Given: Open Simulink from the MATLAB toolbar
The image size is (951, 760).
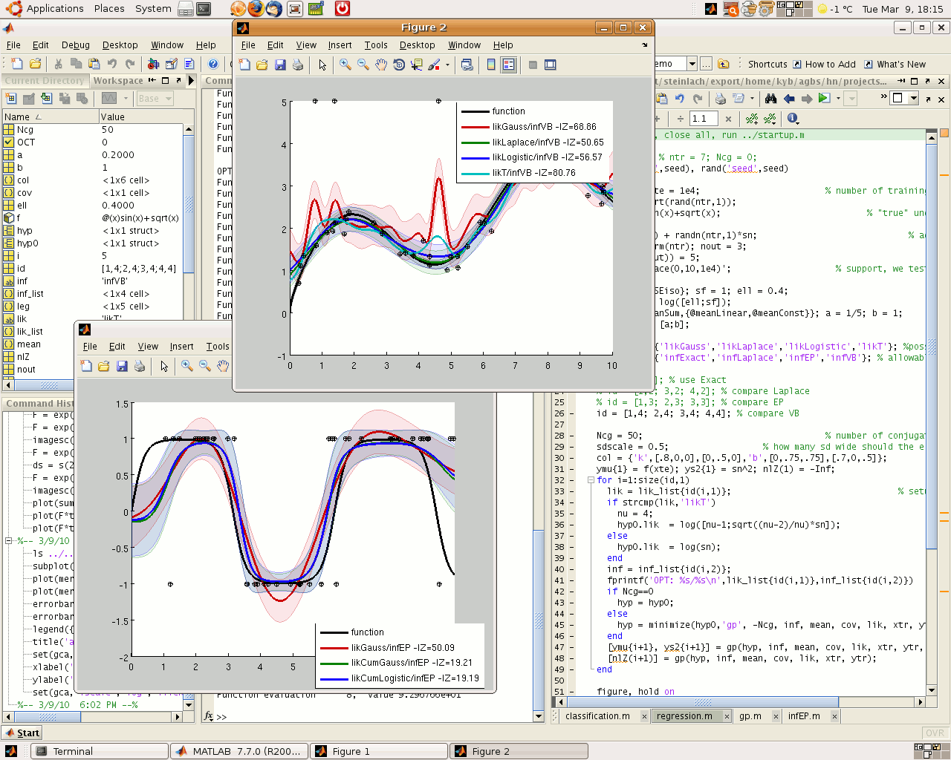Looking at the screenshot, I should tap(153, 65).
